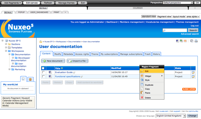The width and height of the screenshot is (201, 119).
Task: Select Style in the context menu
Action: pyautogui.click(x=152, y=80)
